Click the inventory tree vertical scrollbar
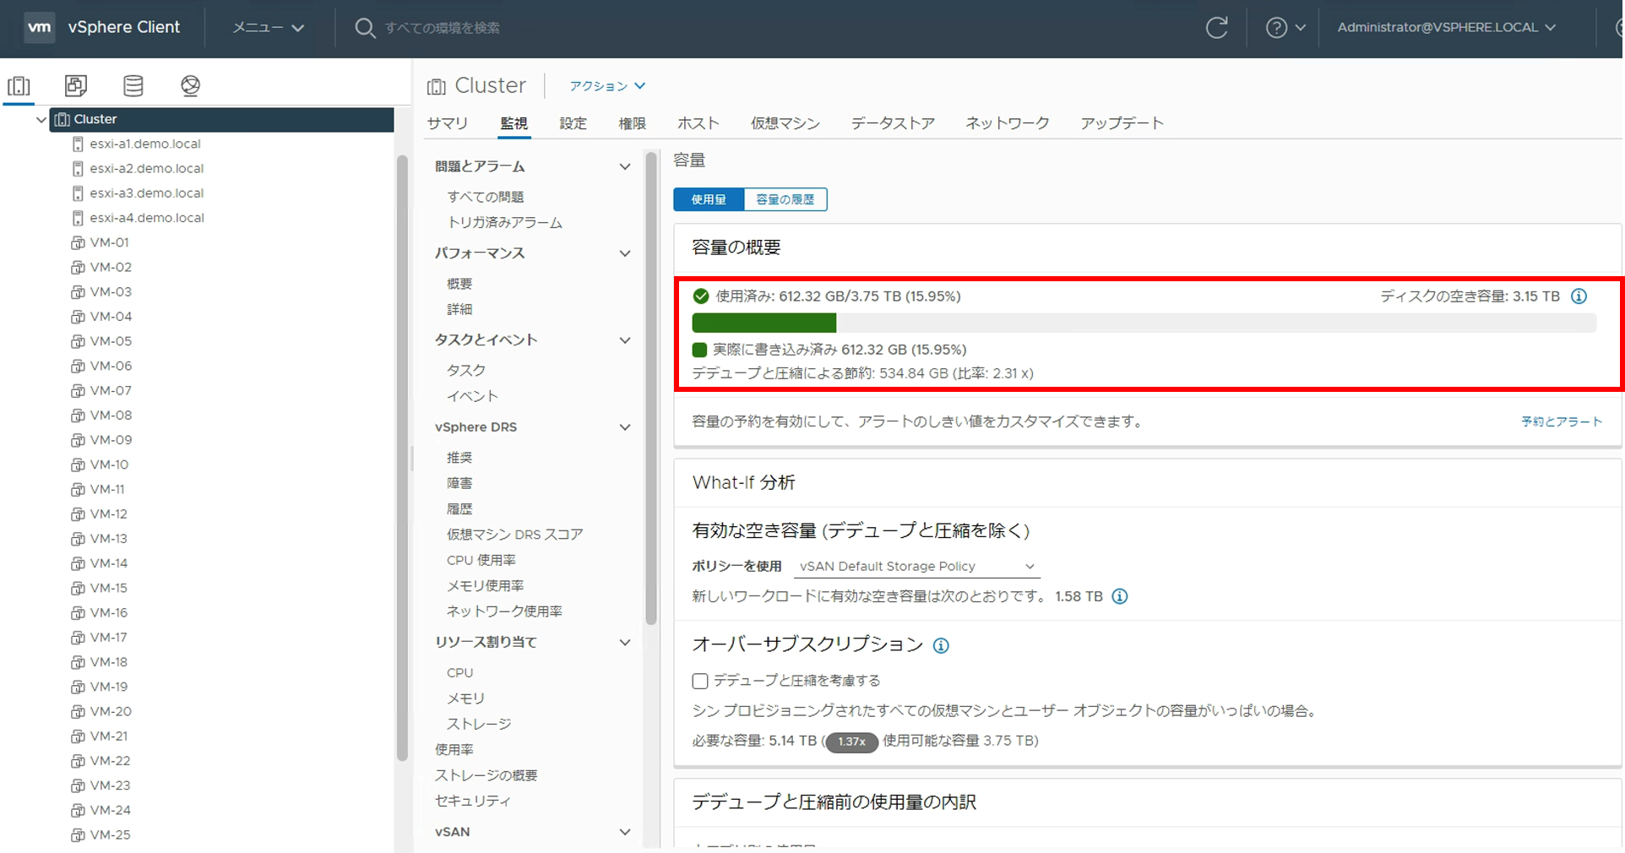The height and width of the screenshot is (853, 1625). click(402, 458)
